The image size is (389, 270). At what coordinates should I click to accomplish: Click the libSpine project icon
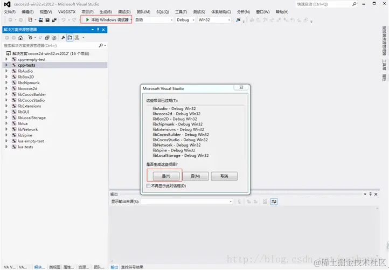pyautogui.click(x=14, y=135)
